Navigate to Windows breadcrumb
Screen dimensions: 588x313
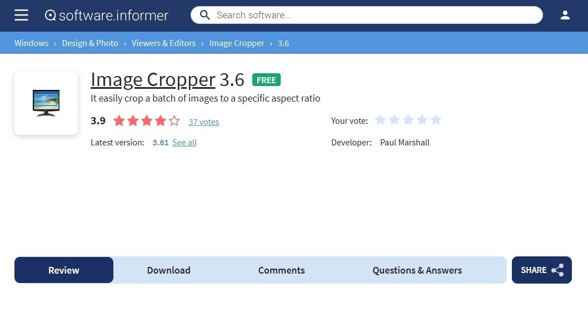32,43
